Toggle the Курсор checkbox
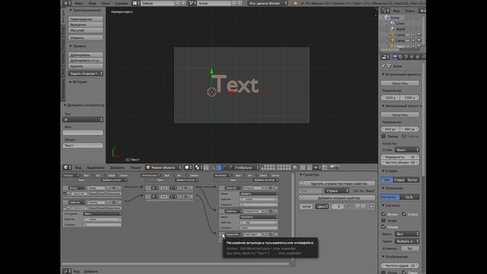487x274 pixels. 384,227
